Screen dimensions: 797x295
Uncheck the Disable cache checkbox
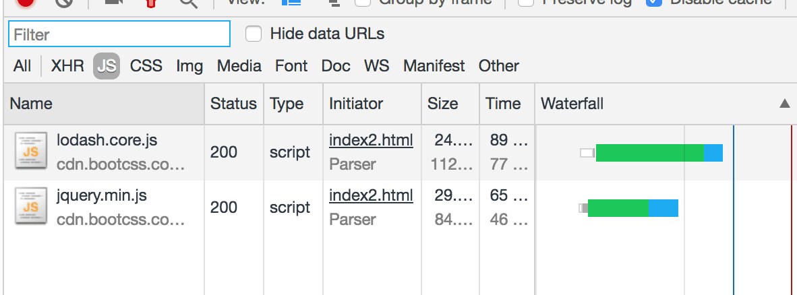click(x=653, y=2)
